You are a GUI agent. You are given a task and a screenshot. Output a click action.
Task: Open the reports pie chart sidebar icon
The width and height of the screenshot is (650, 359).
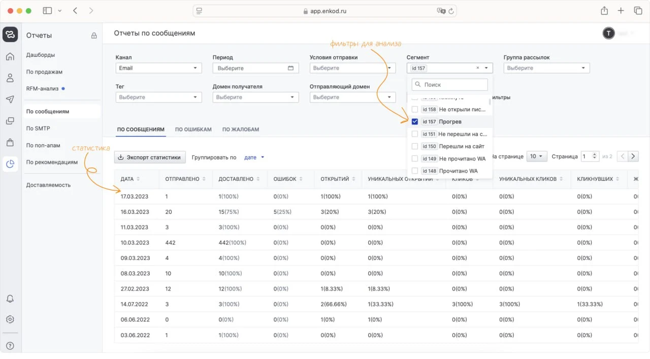pos(10,164)
